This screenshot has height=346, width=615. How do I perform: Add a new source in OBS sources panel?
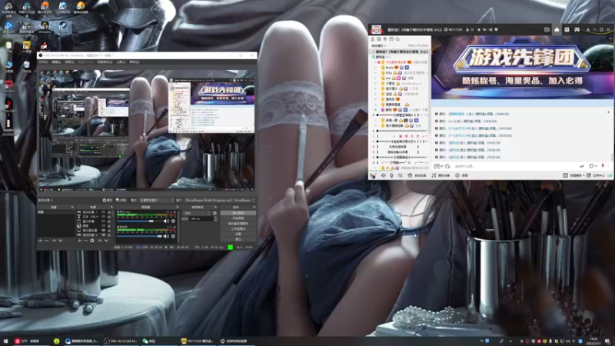[80, 240]
